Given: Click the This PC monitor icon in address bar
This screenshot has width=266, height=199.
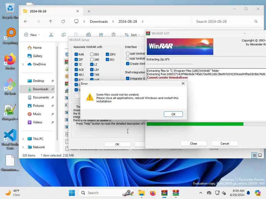Looking at the screenshot, I should 76,22.
